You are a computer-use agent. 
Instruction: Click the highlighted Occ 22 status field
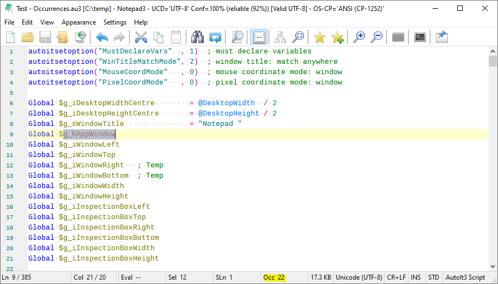click(x=284, y=277)
